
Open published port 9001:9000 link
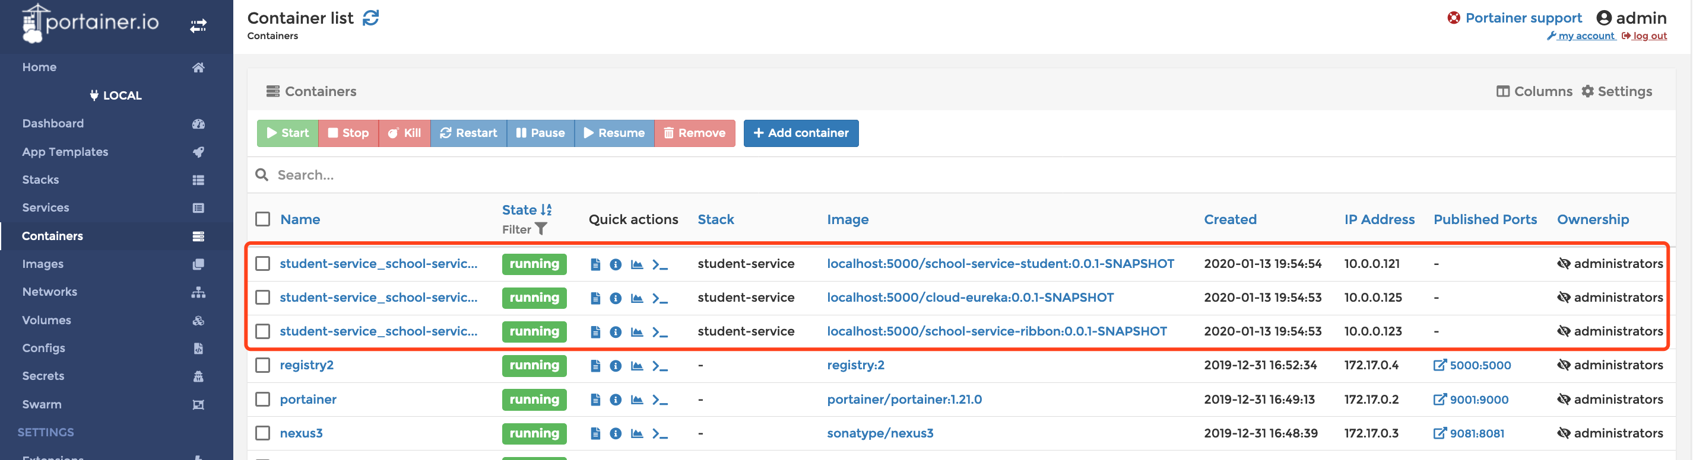(x=1471, y=400)
